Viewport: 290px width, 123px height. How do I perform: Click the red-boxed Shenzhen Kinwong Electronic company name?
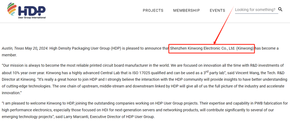pyautogui.click(x=212, y=49)
